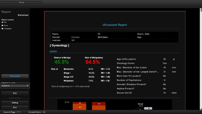Click Number of Papillations value 0
Image resolution: width=202 pixels, height=114 pixels.
coord(164,80)
